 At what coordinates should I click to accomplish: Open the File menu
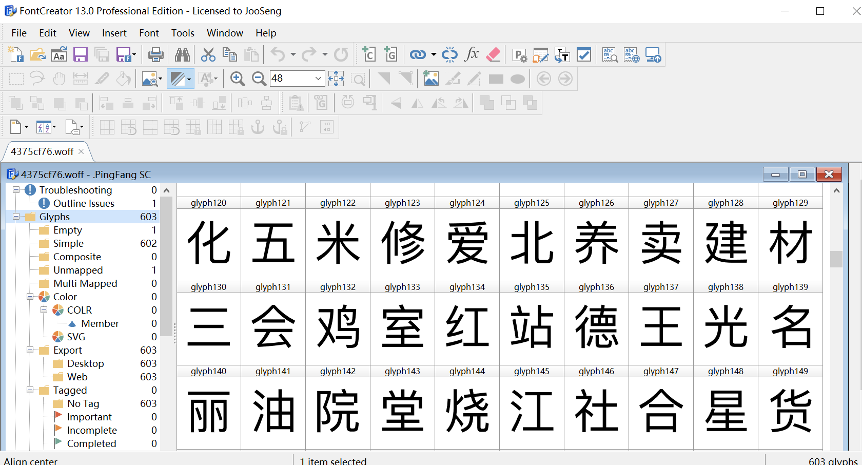[19, 33]
